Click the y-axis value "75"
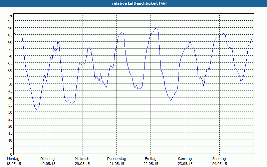The image size is (267, 167). 10,49
